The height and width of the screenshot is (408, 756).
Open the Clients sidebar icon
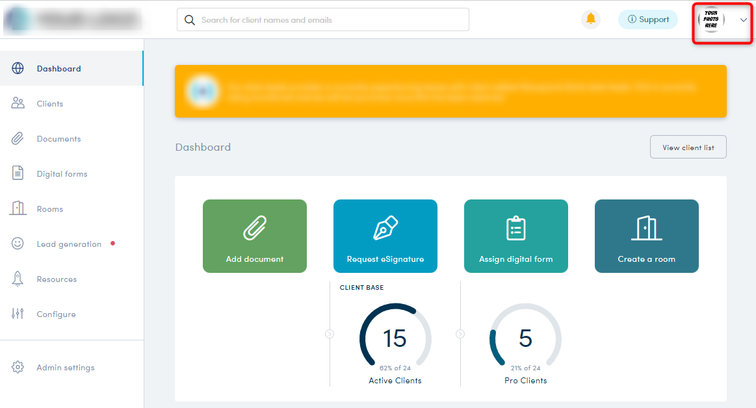(x=18, y=103)
